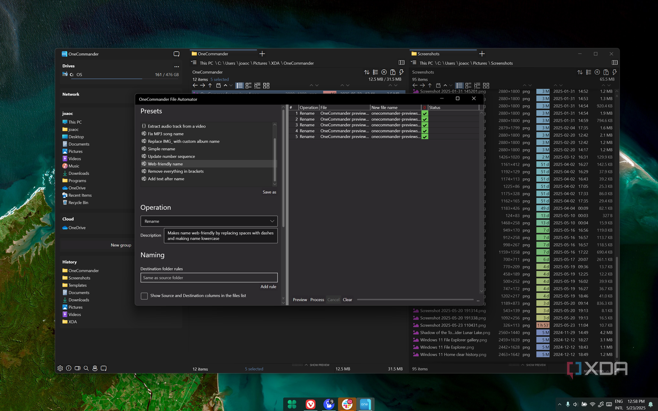Switch Screenshots pane to thumbnail grid view
Image resolution: width=658 pixels, height=411 pixels.
(x=486, y=85)
